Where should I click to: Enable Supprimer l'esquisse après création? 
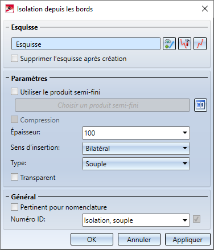[x=15, y=59]
